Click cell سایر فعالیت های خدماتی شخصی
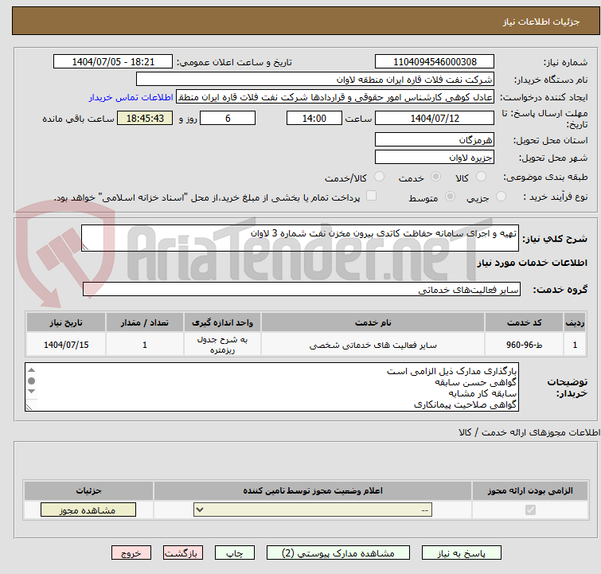 tap(373, 345)
